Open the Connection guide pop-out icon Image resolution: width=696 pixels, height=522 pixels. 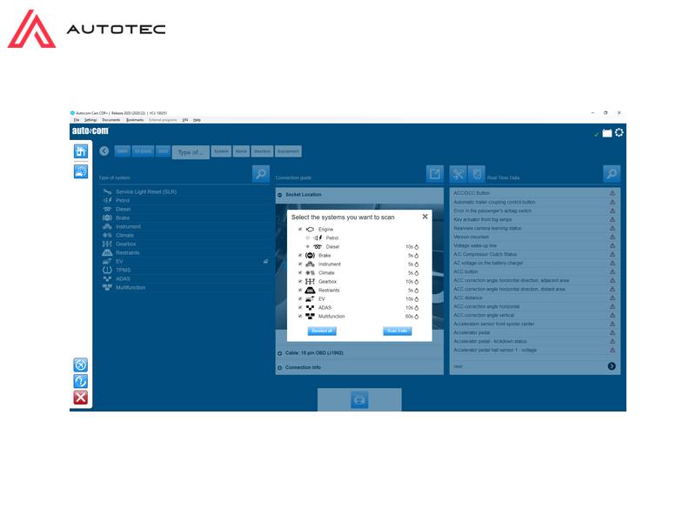(x=434, y=173)
